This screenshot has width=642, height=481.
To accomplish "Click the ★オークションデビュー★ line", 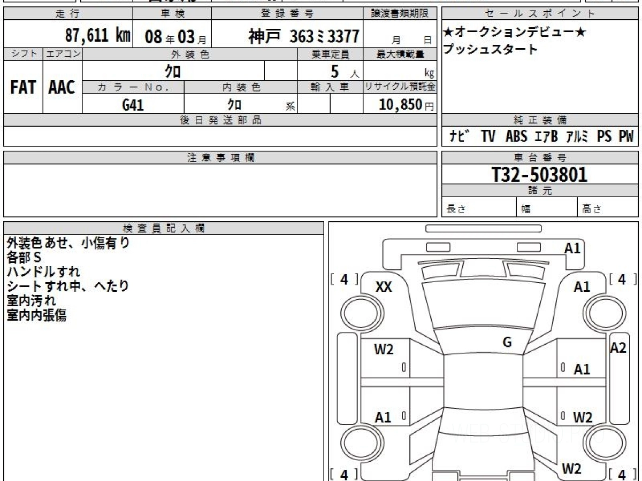I will click(515, 33).
